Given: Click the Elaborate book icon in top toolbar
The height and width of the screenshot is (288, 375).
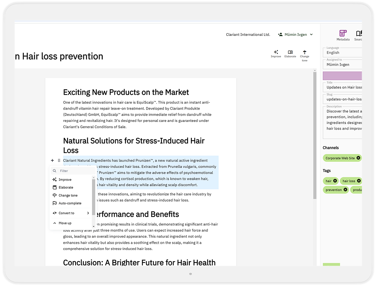Looking at the screenshot, I should pyautogui.click(x=290, y=52).
